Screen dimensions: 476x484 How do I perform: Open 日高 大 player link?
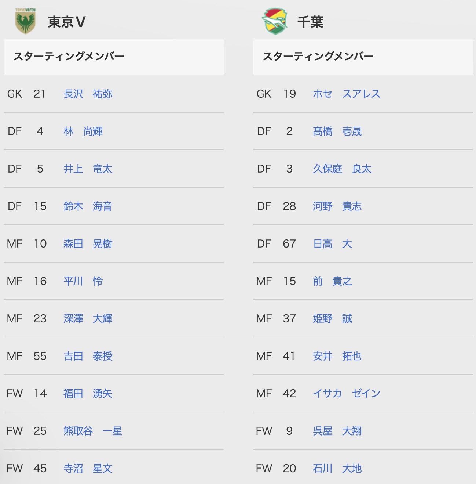333,244
